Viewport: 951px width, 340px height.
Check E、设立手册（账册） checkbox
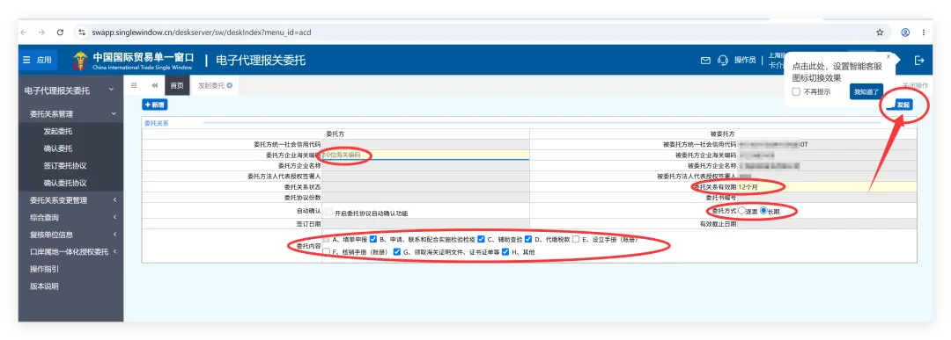576,239
